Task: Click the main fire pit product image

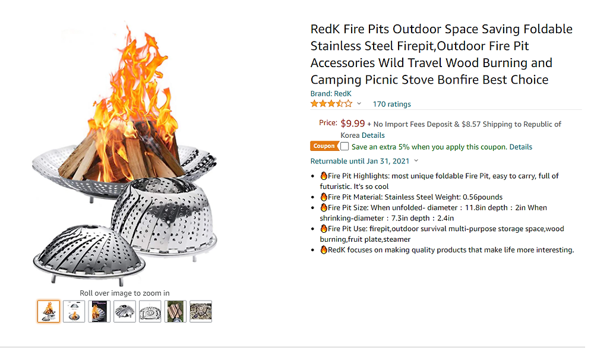Action: [x=125, y=160]
